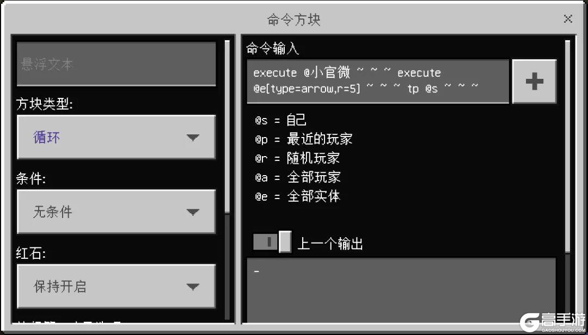Screen dimensions: 588x335
Task: Click the 上一个输出 label text
Action: click(330, 244)
